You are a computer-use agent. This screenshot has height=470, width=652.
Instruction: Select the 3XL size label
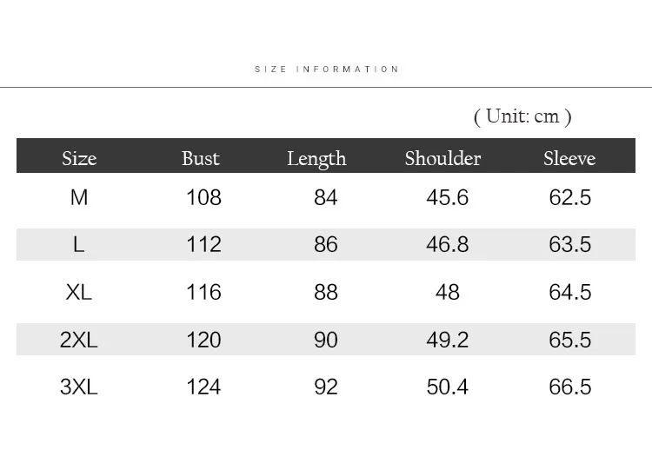(78, 387)
